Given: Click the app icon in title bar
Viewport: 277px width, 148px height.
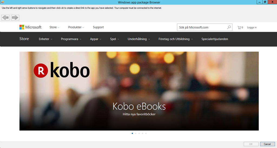Looking at the screenshot, I should click(2, 2).
